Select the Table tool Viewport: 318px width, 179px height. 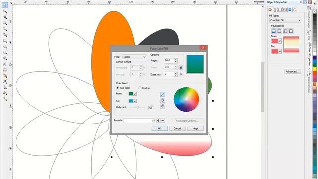(5, 70)
